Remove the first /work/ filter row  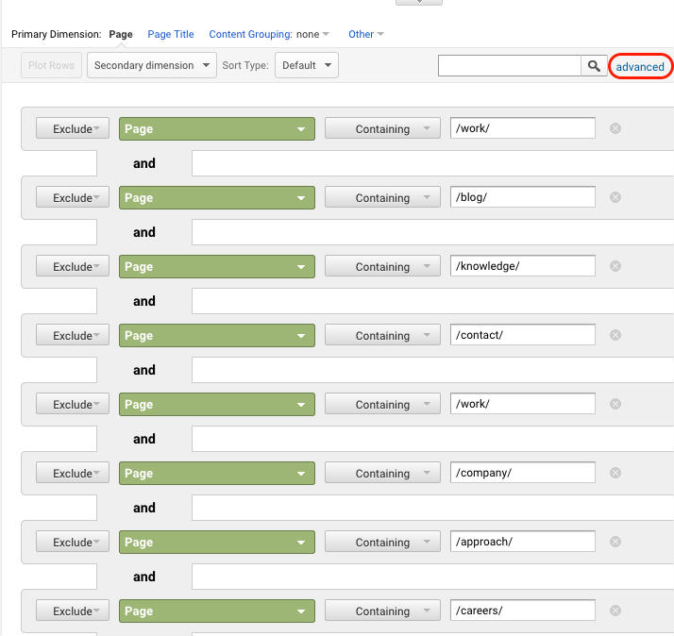click(x=615, y=128)
